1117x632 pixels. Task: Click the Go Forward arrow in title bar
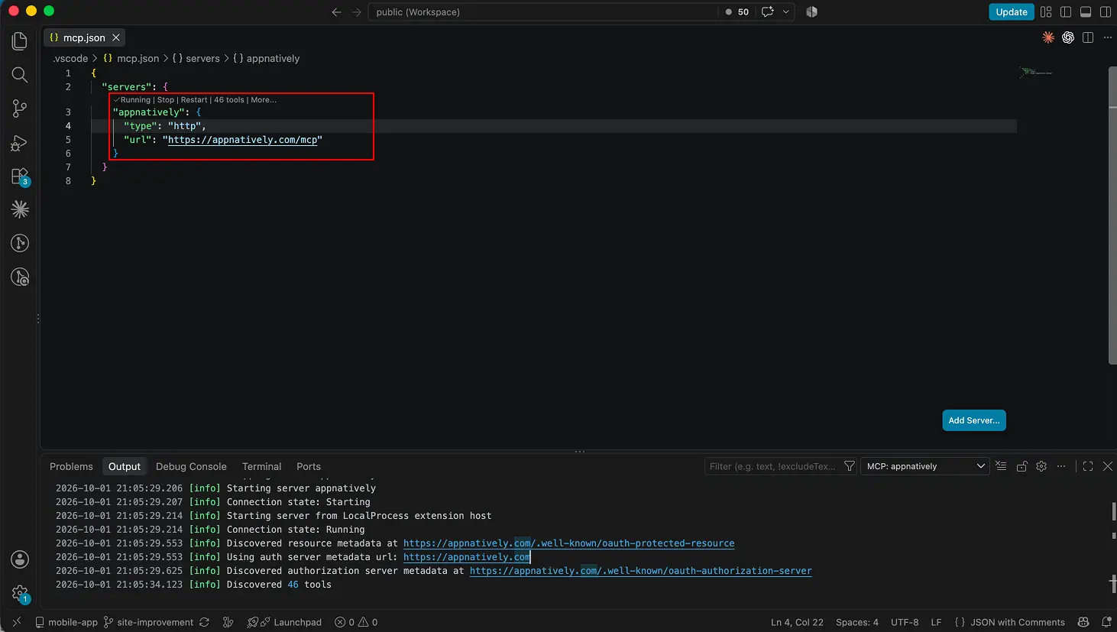click(x=356, y=12)
